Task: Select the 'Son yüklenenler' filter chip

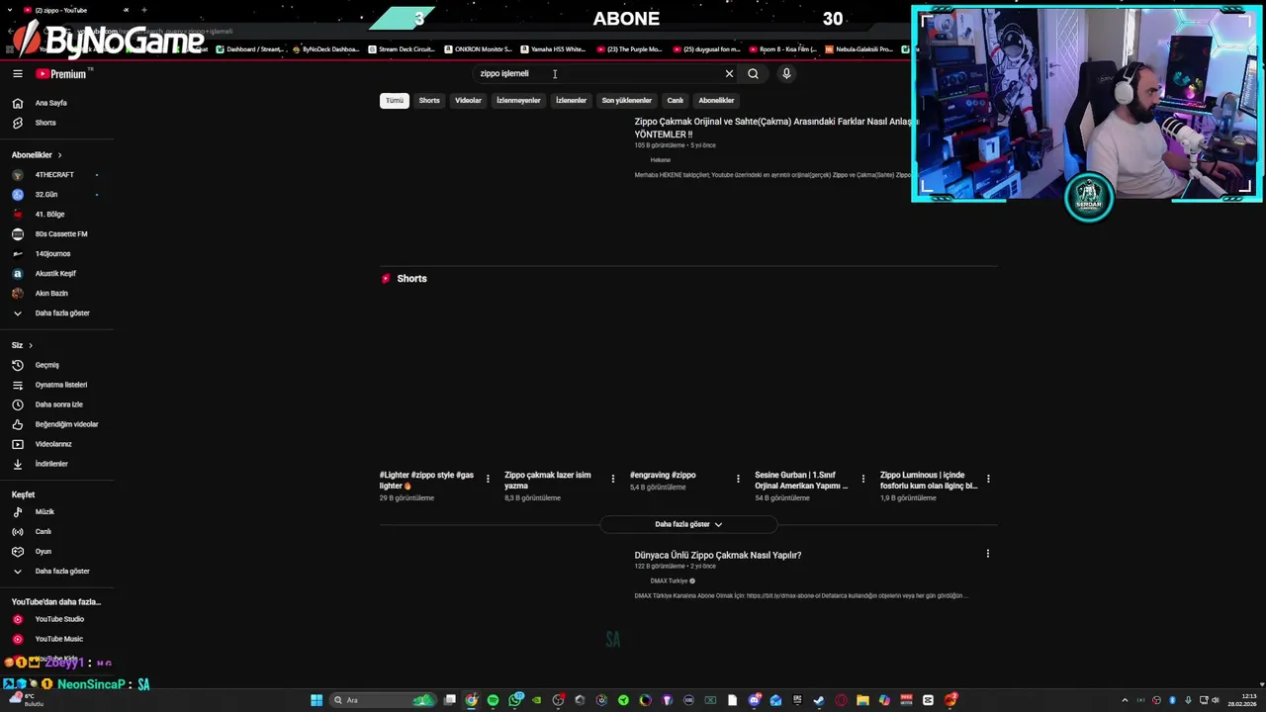Action: [627, 100]
